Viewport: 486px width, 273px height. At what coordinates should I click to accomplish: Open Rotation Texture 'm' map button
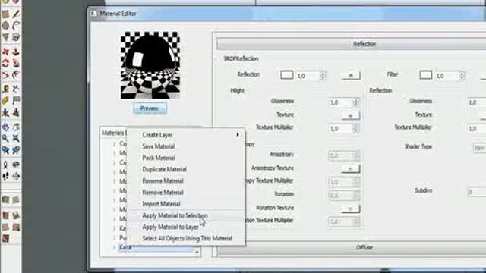point(350,209)
